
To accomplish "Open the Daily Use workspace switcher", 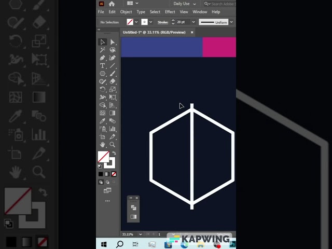I will [185, 4].
